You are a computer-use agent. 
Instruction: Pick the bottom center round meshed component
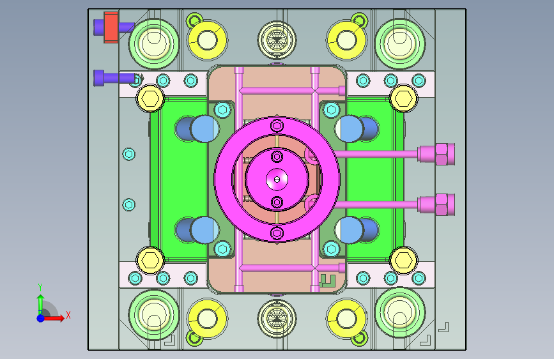277,319
